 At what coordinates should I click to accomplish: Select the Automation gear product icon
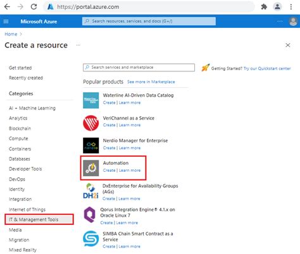pos(91,168)
